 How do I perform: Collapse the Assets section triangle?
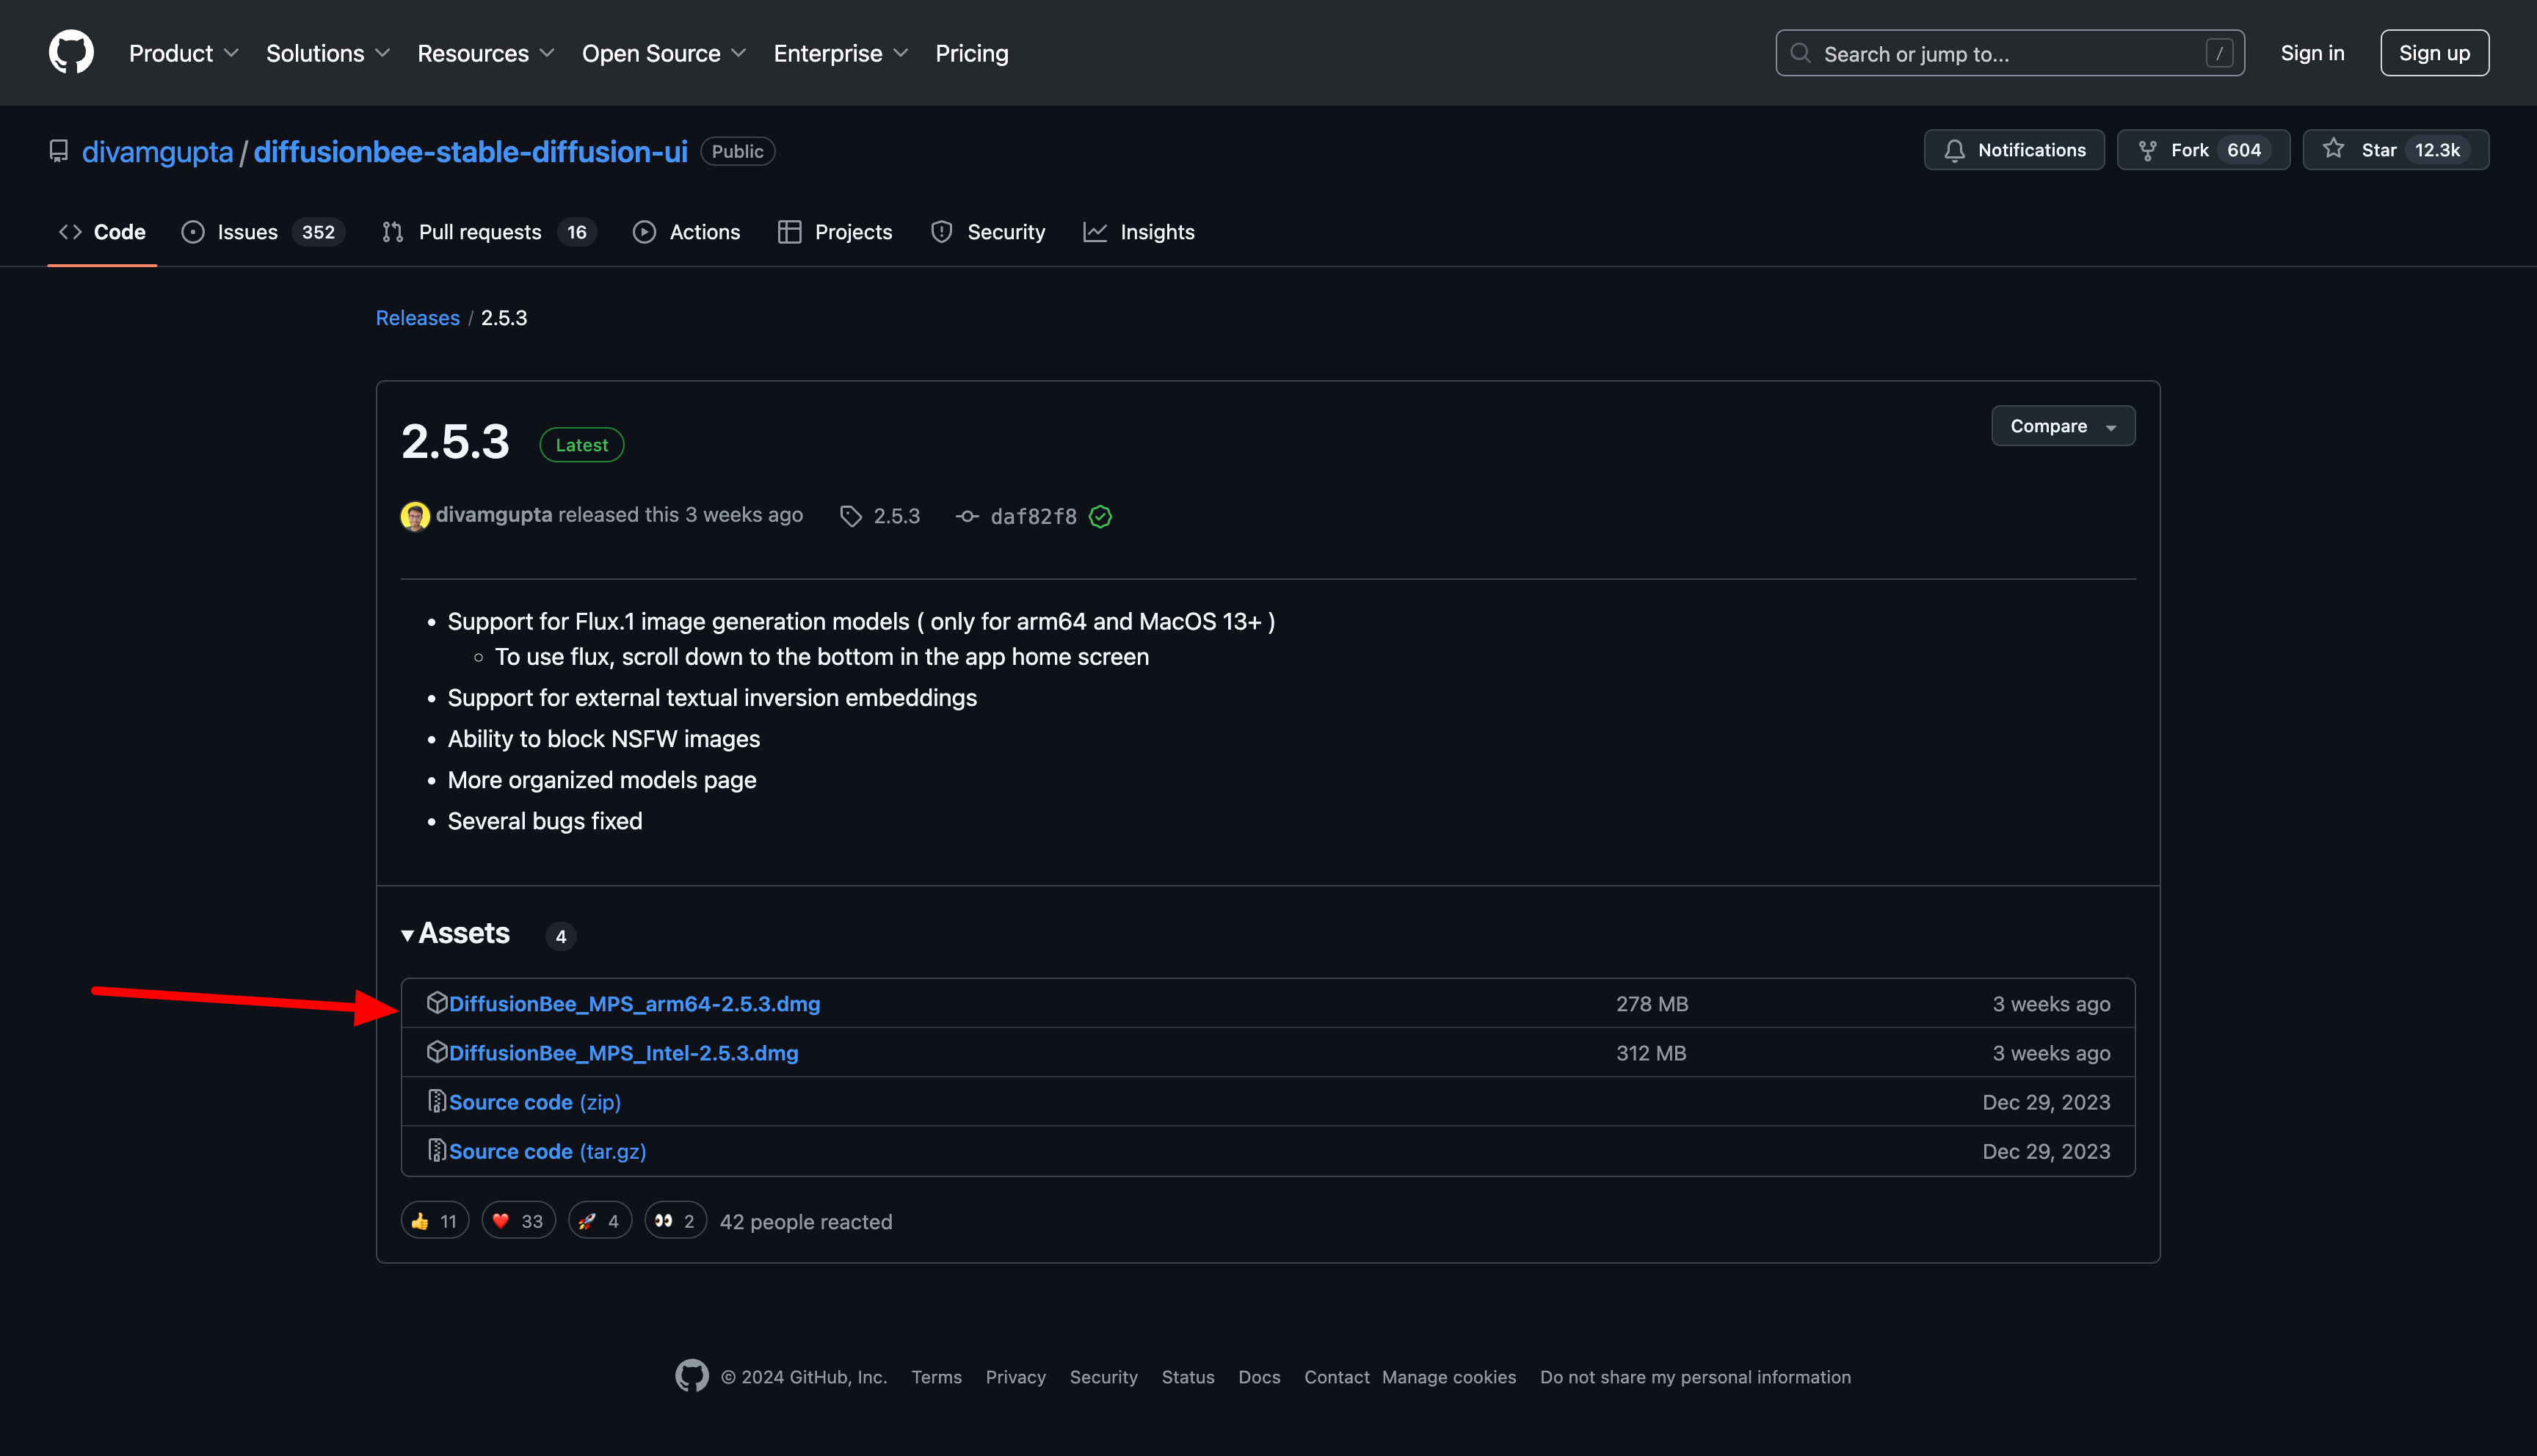tap(408, 936)
